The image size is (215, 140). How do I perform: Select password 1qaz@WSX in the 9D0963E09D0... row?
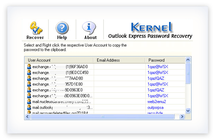click(158, 96)
